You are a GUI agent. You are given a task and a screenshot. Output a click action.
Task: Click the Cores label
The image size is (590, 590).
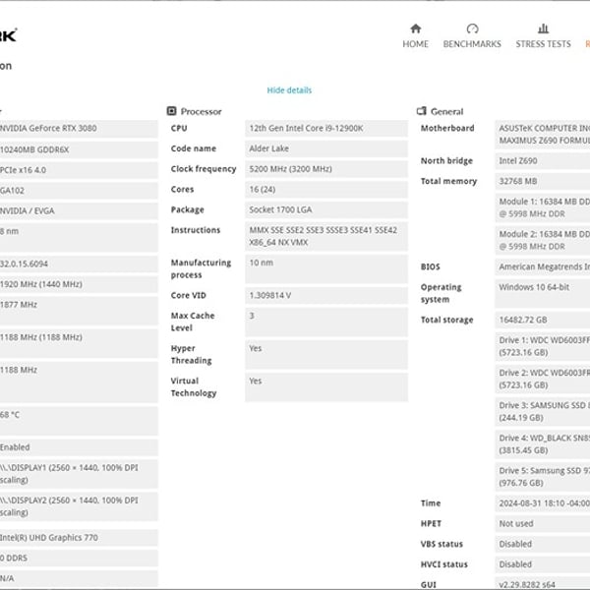coord(182,189)
